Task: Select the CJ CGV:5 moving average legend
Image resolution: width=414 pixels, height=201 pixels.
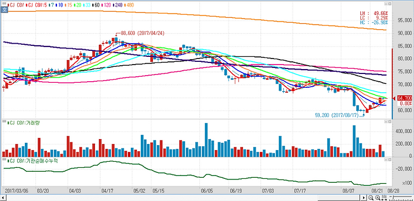Action: tap(36, 5)
